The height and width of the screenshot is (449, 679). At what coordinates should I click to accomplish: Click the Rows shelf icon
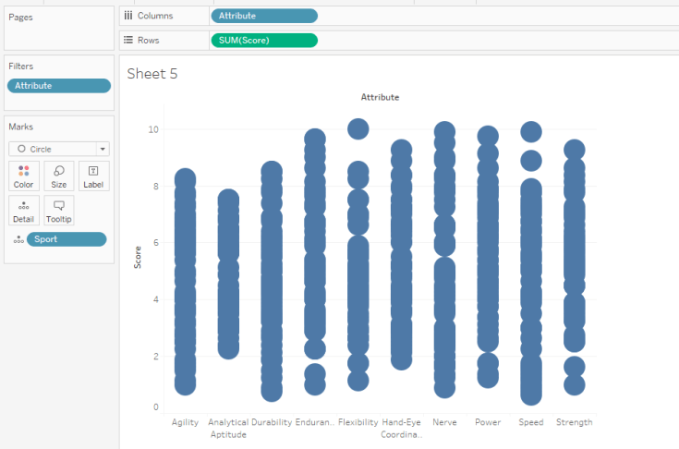tap(128, 40)
